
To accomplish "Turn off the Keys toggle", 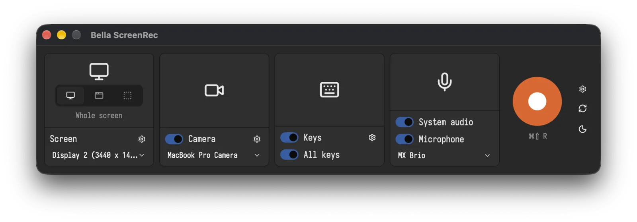I will (x=289, y=137).
